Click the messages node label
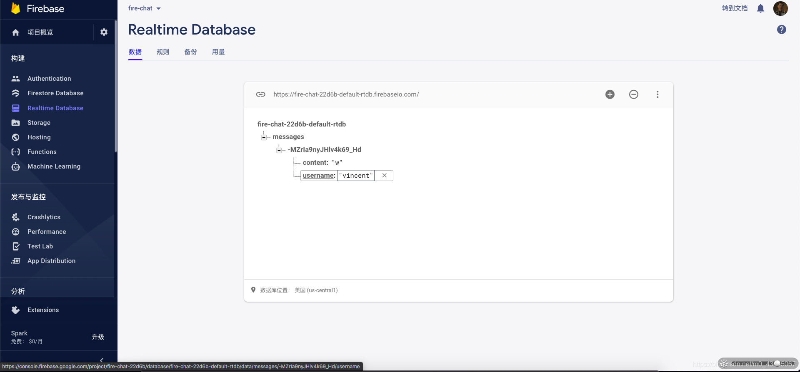 (x=288, y=137)
